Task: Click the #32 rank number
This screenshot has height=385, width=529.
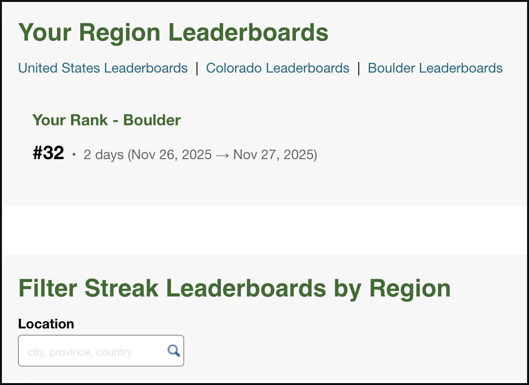Action: [48, 154]
